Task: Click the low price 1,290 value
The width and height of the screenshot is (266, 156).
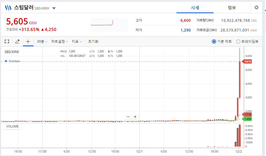Action: (x=186, y=30)
